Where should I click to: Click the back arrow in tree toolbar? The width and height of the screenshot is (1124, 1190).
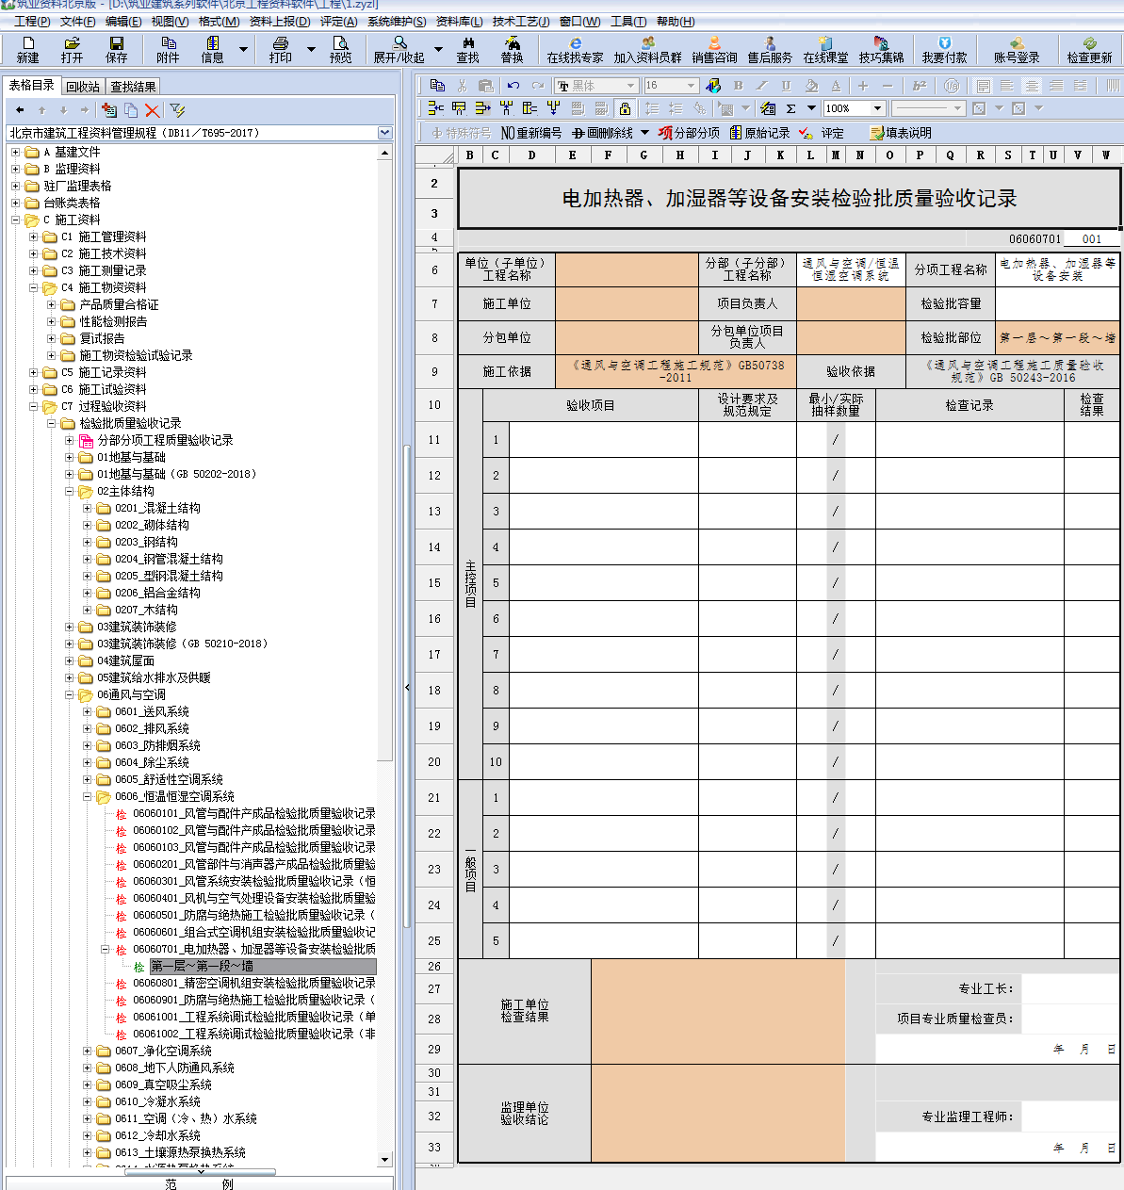click(20, 110)
